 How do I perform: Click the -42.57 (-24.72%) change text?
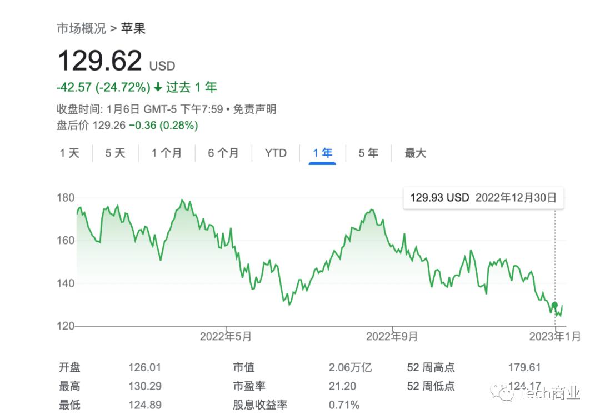point(103,87)
